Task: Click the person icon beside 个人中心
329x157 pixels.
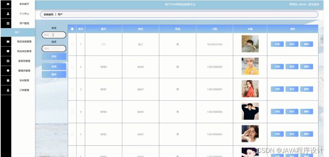Action: 8,13
